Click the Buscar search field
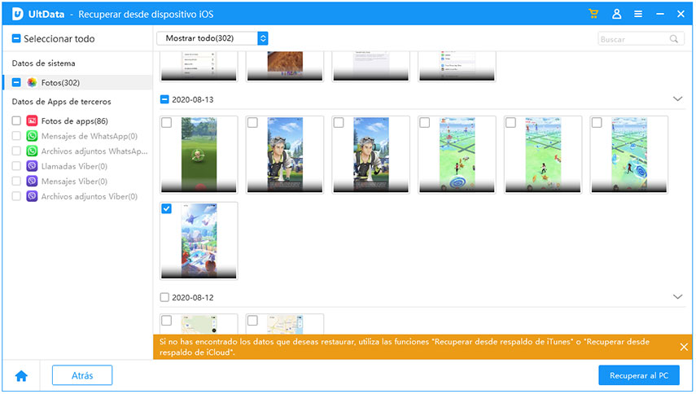Image resolution: width=696 pixels, height=394 pixels. [633, 38]
